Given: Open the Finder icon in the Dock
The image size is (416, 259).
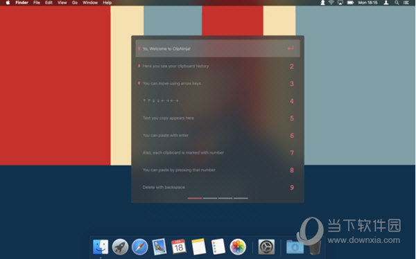Looking at the screenshot, I should pyautogui.click(x=101, y=247).
